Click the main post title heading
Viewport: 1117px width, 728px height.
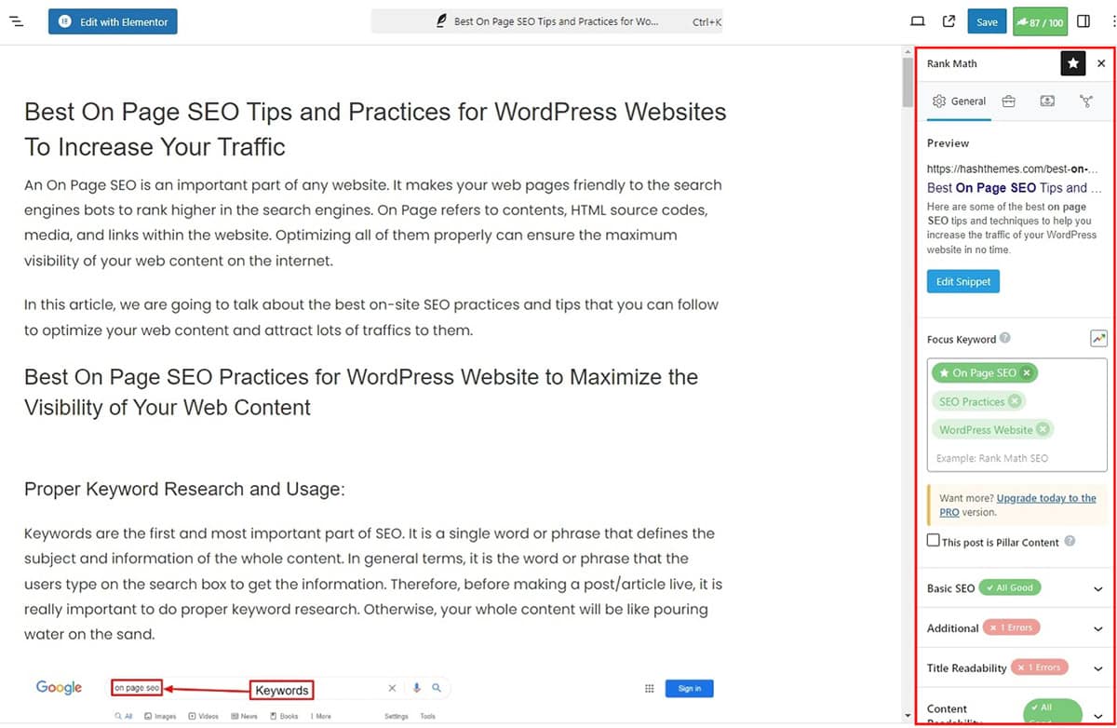375,128
